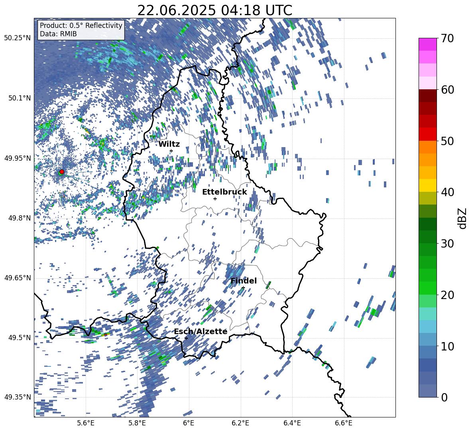Click the dBZ colorbar axis label
This screenshot has height=431, width=472.
coord(463,218)
